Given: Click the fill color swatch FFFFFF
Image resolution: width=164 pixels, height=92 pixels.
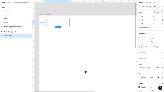Looking at the screenshot, I should tap(139, 78).
